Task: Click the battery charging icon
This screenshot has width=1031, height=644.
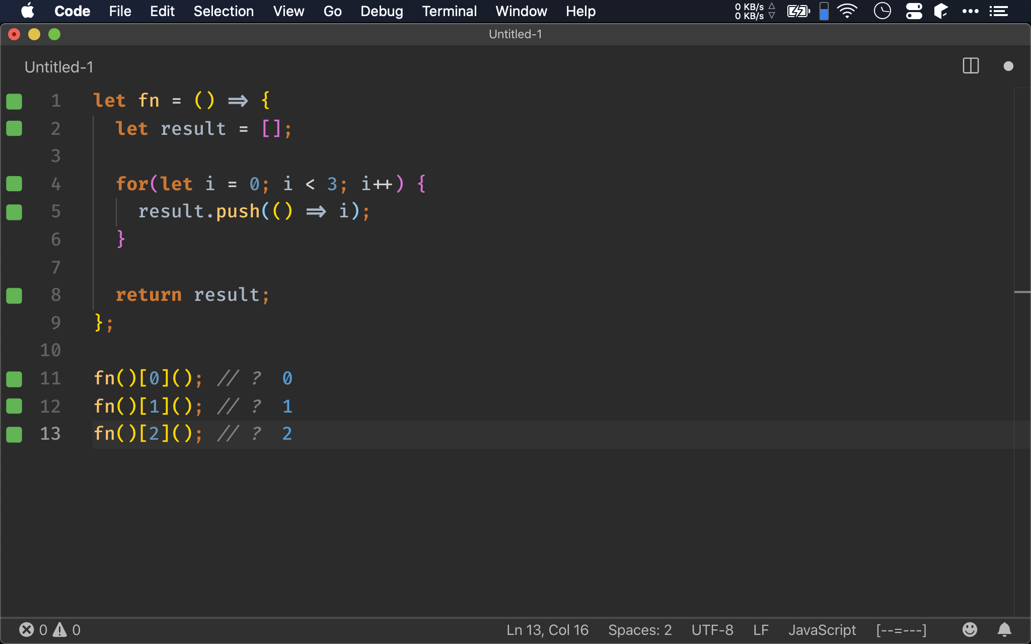Action: 798,11
